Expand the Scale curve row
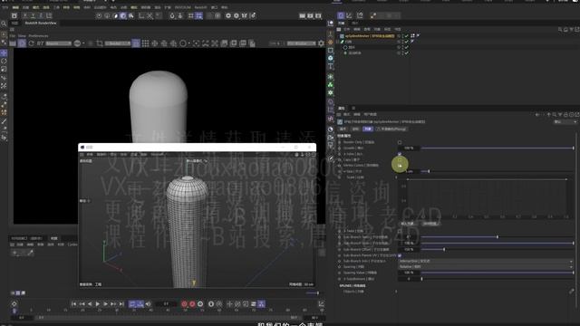Image resolution: width=580 pixels, height=326 pixels. click(396, 177)
